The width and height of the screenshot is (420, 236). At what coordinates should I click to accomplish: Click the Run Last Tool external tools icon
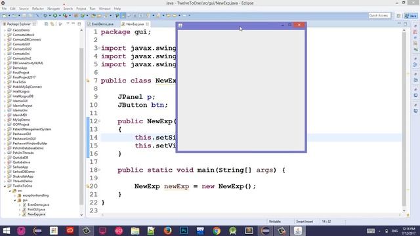point(65,16)
